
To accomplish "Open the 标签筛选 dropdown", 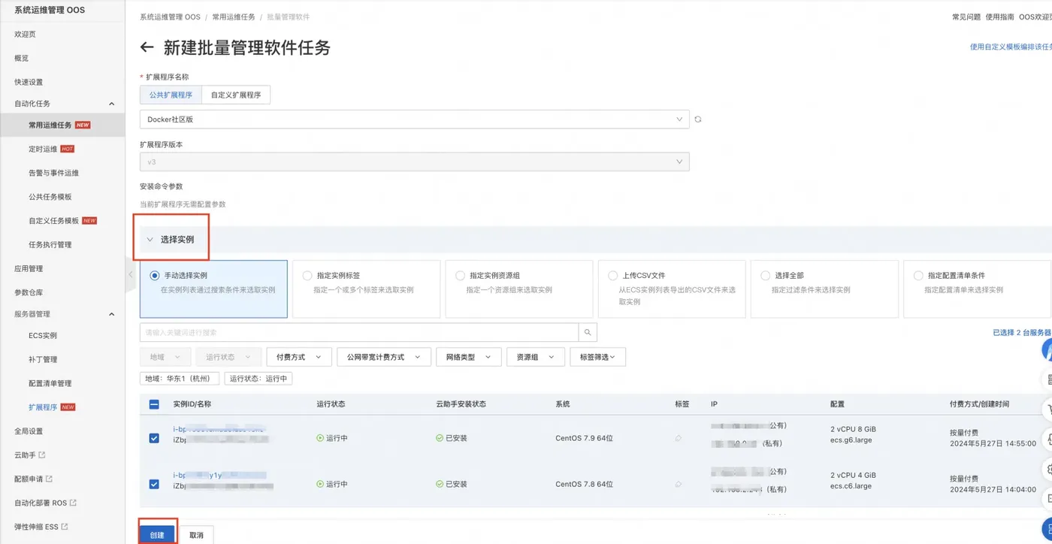I will 597,357.
